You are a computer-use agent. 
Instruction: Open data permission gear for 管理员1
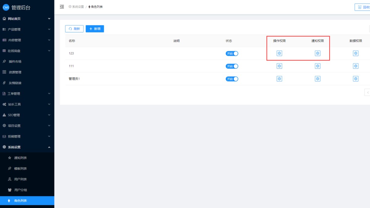click(356, 79)
